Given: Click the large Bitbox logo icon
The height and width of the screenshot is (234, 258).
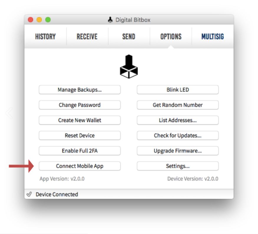Looking at the screenshot, I should click(129, 67).
